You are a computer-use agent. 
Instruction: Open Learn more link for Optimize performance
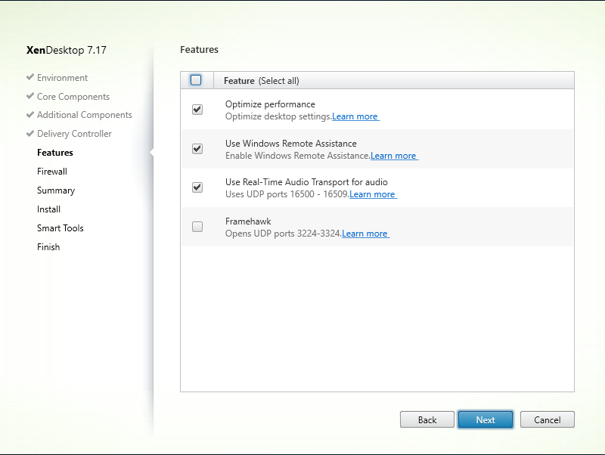click(355, 116)
